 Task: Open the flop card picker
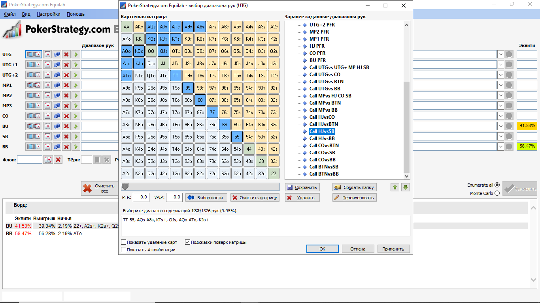coord(48,160)
